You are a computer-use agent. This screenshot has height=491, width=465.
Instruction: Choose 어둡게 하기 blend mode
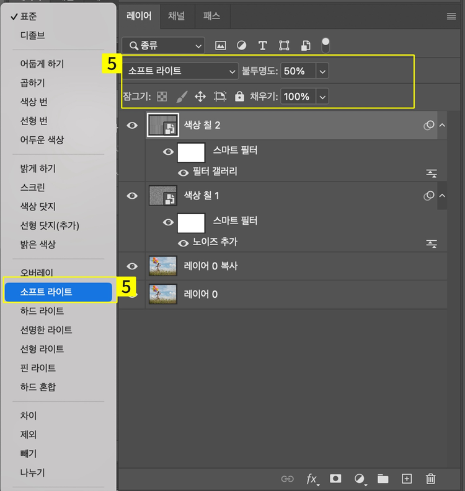(42, 64)
